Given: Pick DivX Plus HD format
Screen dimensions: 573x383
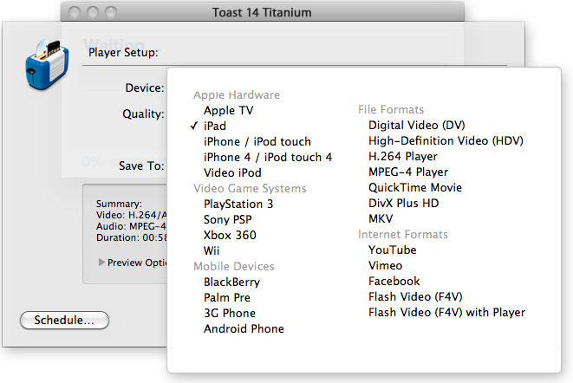Looking at the screenshot, I should [404, 203].
